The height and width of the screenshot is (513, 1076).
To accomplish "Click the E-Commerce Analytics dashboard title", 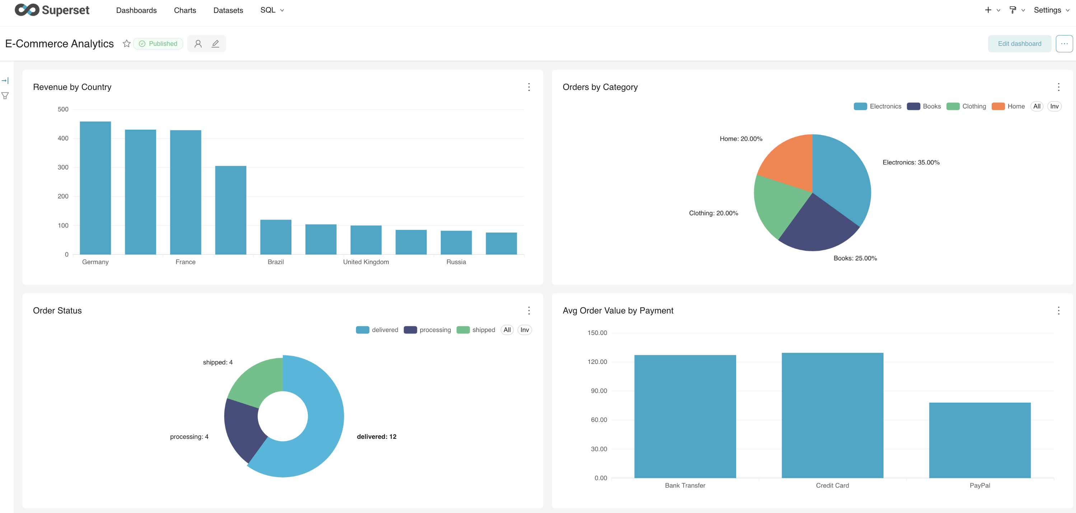I will click(59, 43).
